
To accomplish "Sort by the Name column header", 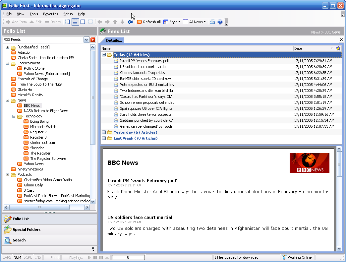I will click(197, 48).
